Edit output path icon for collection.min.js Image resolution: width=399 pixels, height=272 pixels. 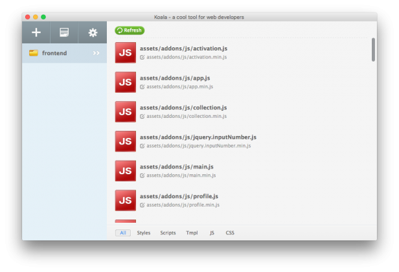142,117
